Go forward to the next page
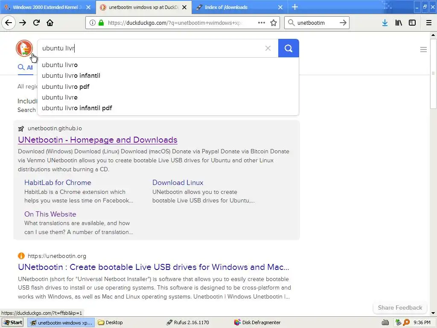 point(23,23)
